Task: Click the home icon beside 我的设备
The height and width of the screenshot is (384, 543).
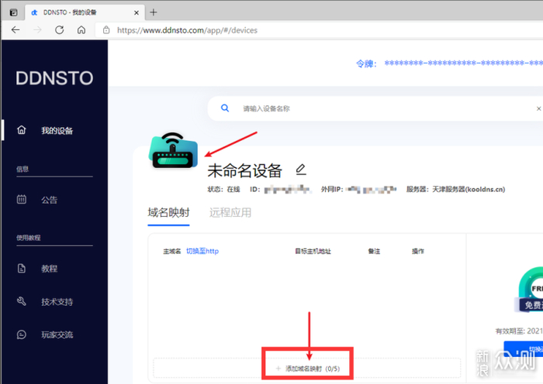Action: [x=22, y=130]
